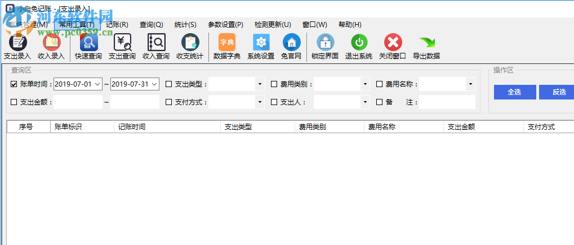Open the 记账(R) menu

(117, 25)
